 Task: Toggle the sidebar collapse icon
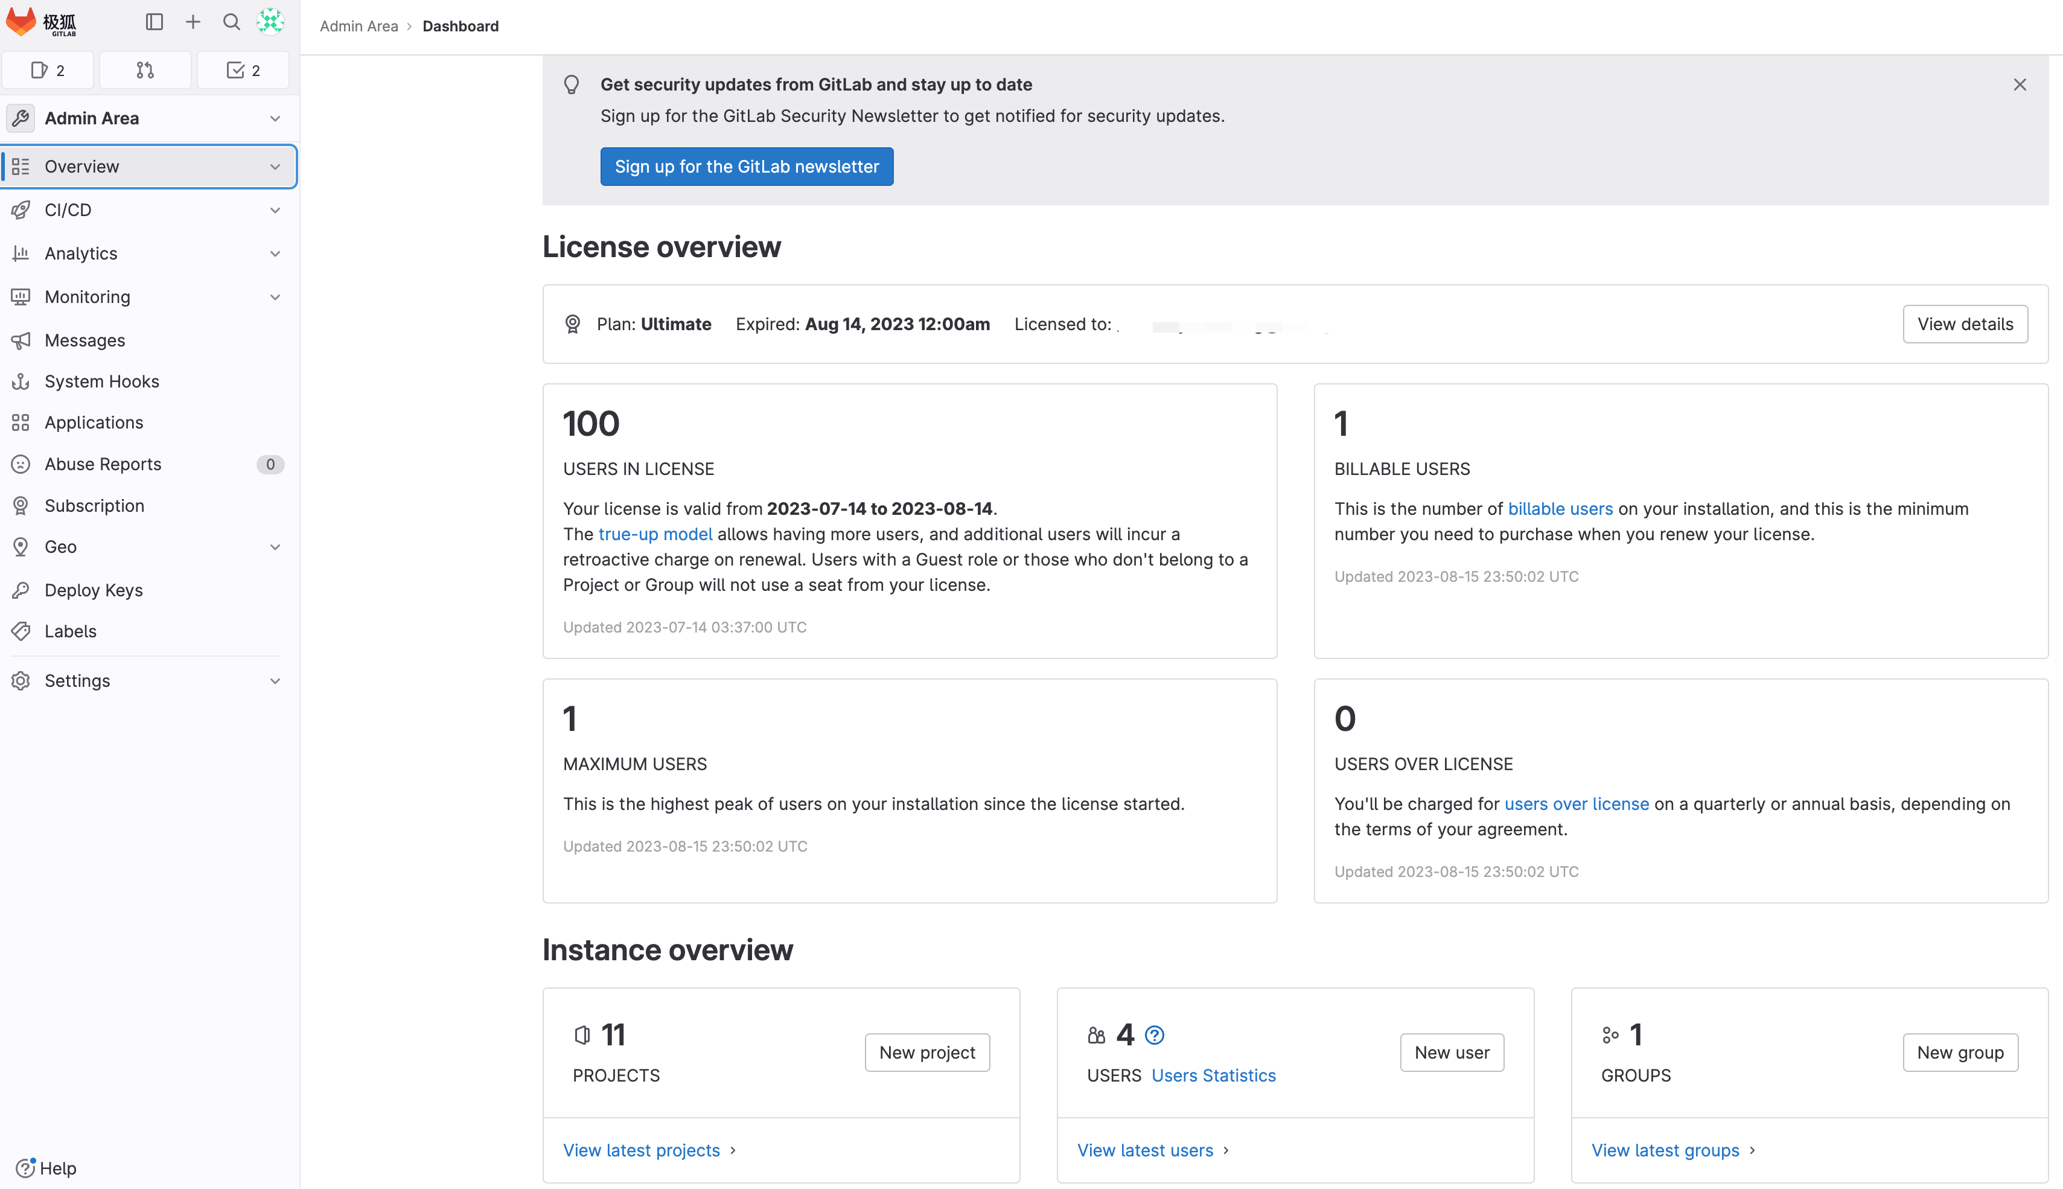[155, 22]
